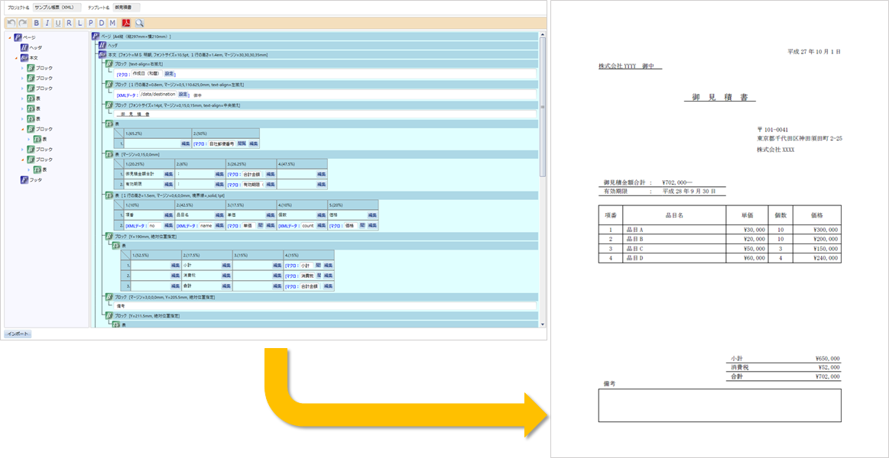Toggle underline with the U toolbar button
The width and height of the screenshot is (889, 458).
click(x=58, y=23)
